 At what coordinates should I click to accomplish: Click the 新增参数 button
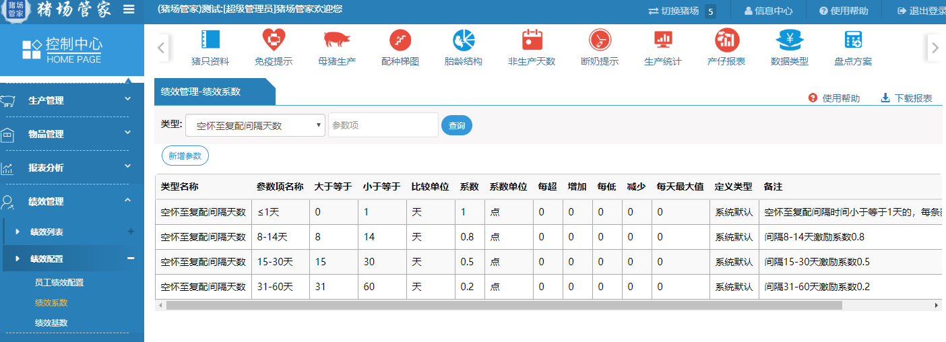pos(185,156)
